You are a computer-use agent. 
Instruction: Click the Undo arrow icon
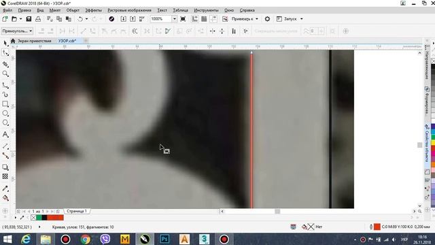point(80,19)
